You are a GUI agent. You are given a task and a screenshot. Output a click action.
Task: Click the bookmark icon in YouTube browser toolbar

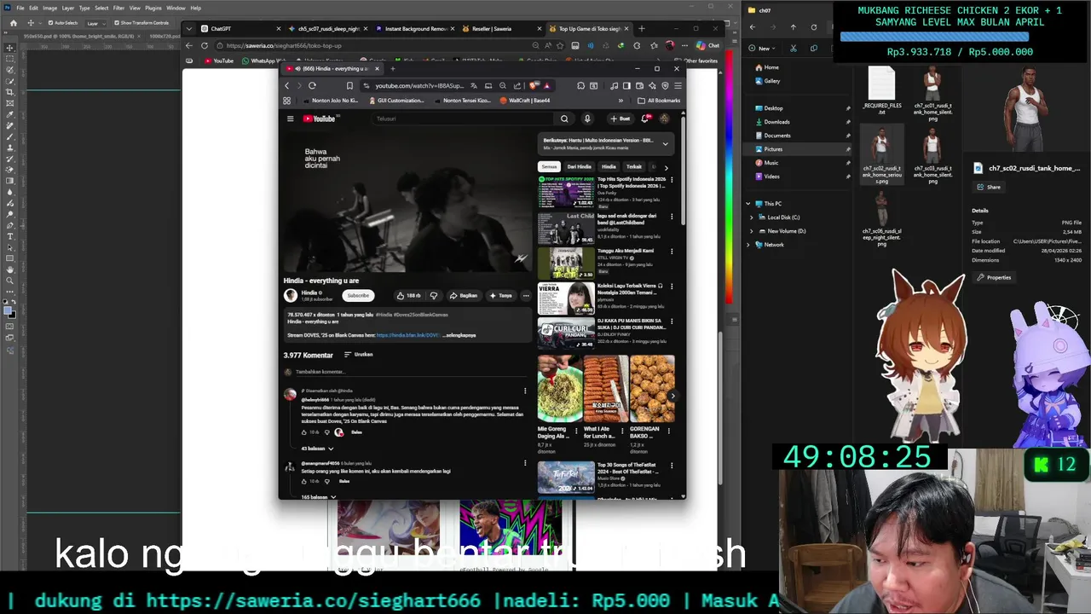349,85
